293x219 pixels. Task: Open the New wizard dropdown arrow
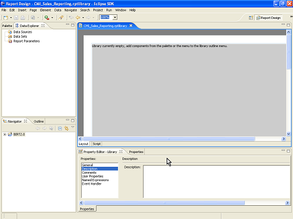[x=11, y=18]
